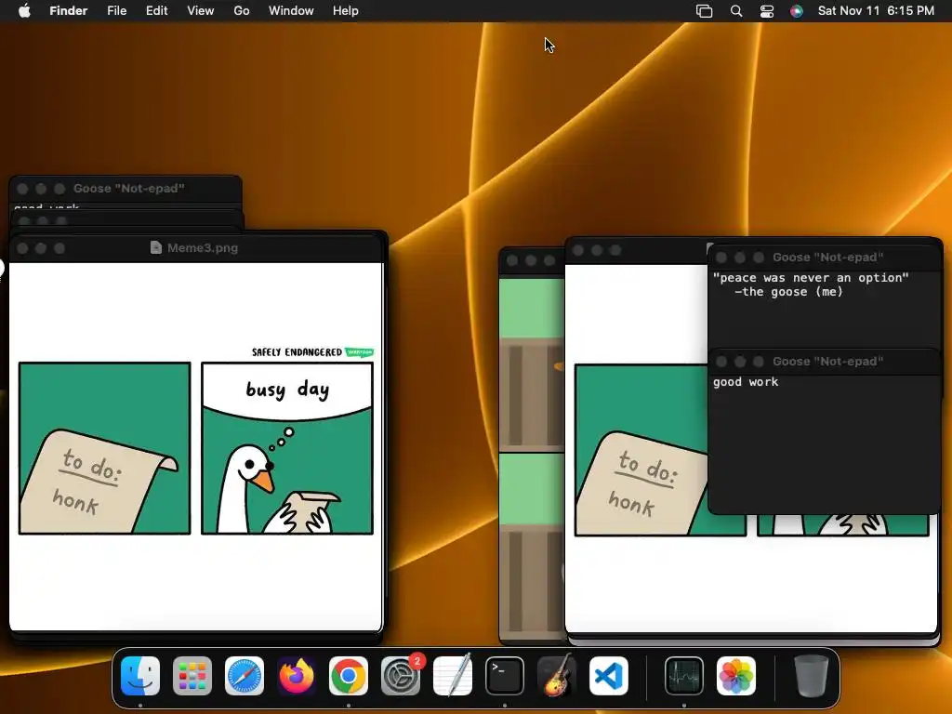Activate Siri from the menu bar

(797, 11)
